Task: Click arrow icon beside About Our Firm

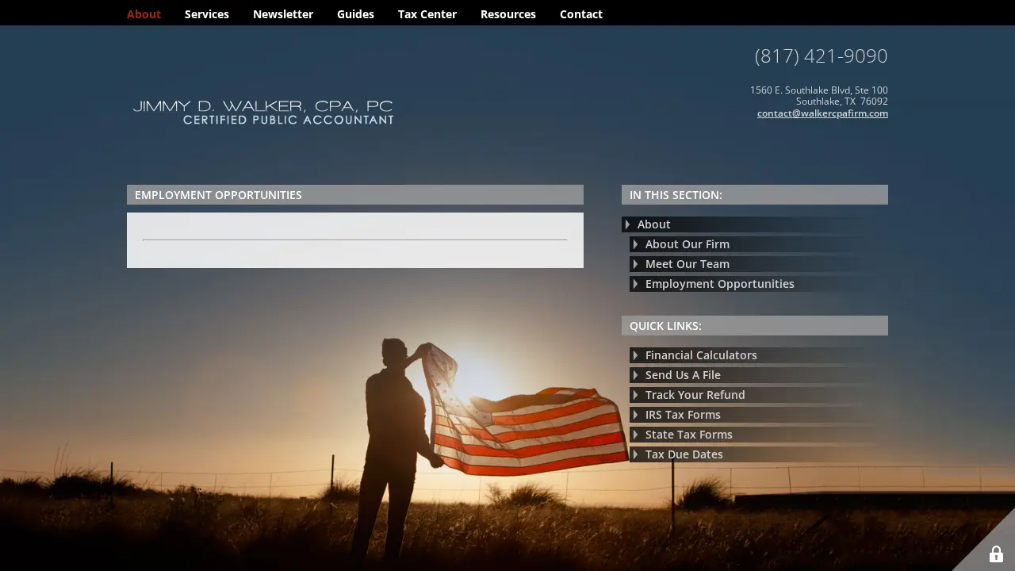Action: [x=636, y=244]
